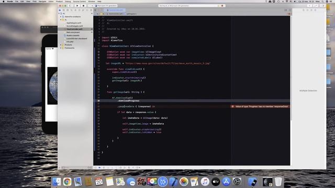Screen dimensions: 335x188
Task: Select the Report navigator icon
Action: pyautogui.click(x=91, y=10)
